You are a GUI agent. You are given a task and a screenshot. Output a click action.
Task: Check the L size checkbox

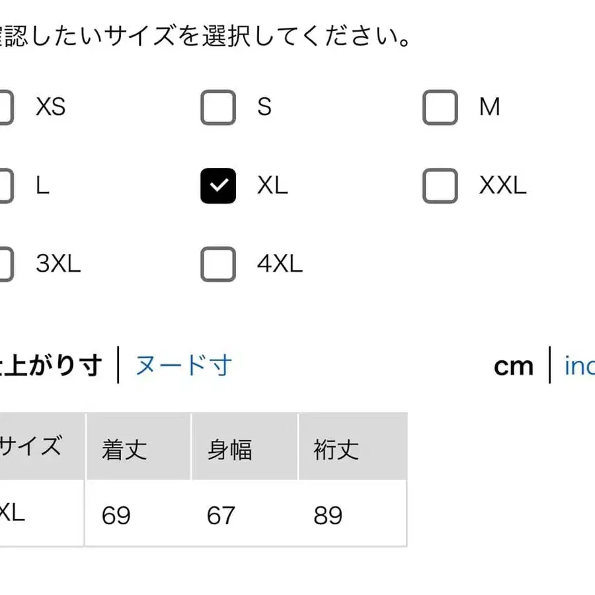click(x=4, y=186)
